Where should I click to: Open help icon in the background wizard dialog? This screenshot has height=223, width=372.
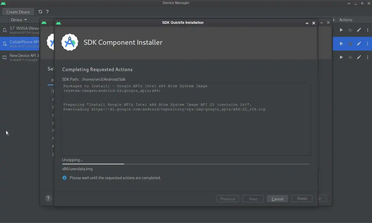click(x=48, y=198)
